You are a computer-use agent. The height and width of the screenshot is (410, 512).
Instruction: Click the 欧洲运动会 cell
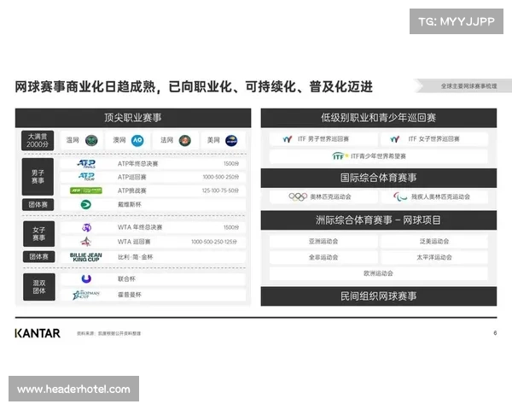coord(378,273)
